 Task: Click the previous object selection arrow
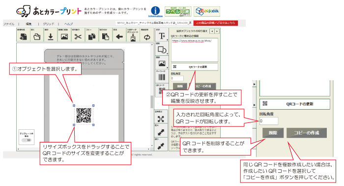click(212, 31)
